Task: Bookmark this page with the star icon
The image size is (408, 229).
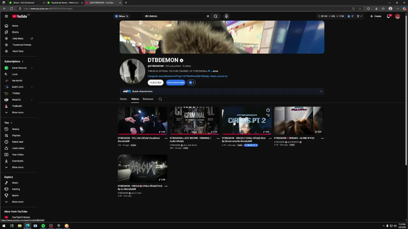Action: click(x=360, y=9)
